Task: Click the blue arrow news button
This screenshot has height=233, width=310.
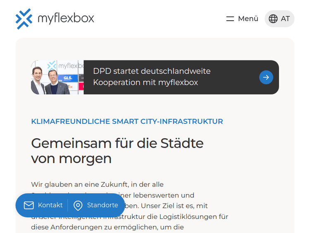Action: 266,77
